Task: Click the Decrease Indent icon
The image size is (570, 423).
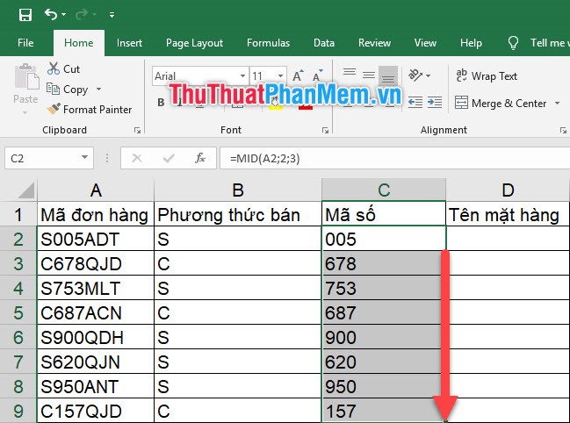Action: click(415, 103)
